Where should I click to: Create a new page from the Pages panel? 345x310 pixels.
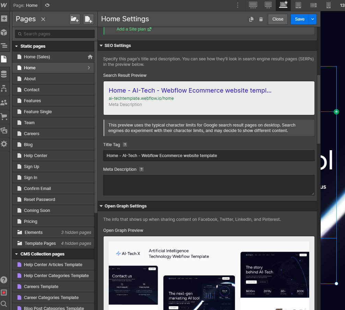click(88, 19)
